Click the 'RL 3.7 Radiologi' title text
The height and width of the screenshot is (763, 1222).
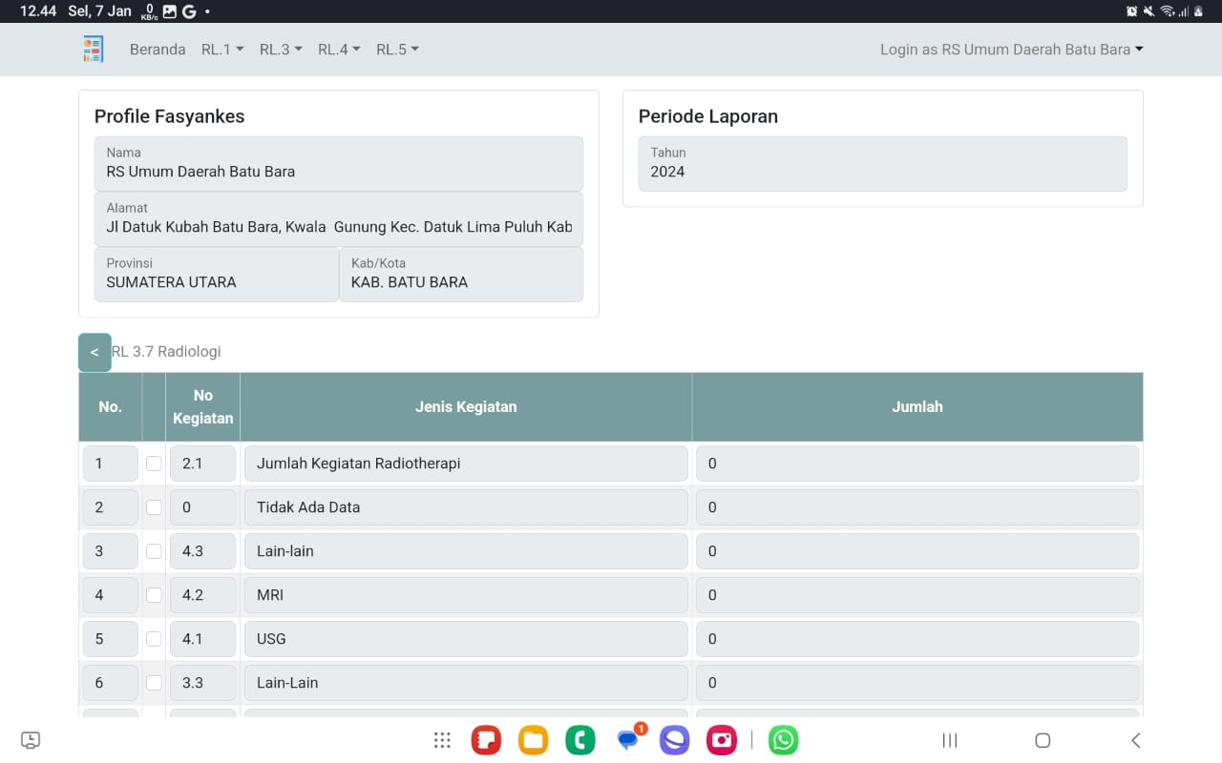coord(166,351)
